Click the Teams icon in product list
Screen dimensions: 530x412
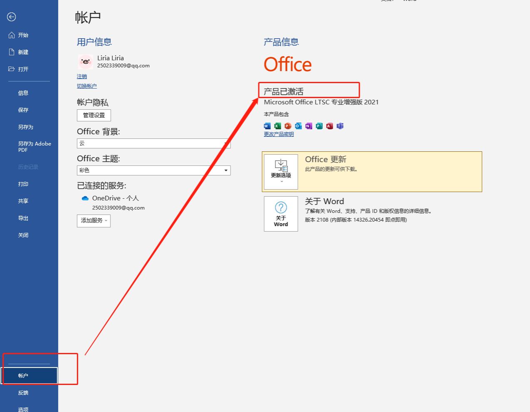coord(340,126)
